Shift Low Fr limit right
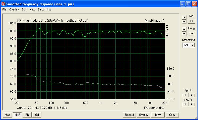The height and width of the screenshot is (120, 198). coord(192,104)
